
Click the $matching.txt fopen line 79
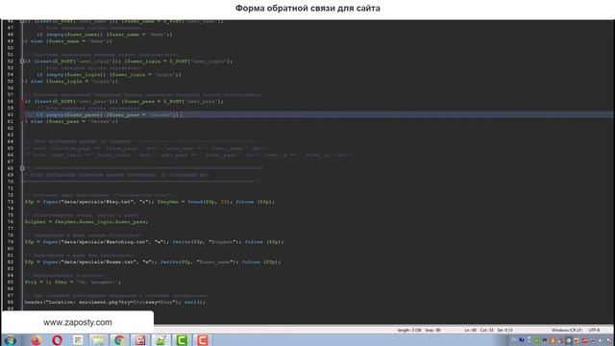pos(154,241)
